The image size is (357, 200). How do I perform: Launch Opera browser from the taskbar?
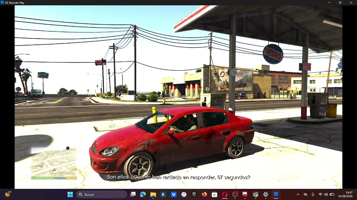(225, 194)
